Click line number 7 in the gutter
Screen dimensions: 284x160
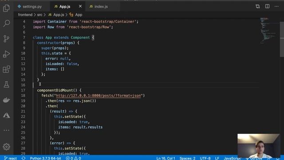coord(24,37)
